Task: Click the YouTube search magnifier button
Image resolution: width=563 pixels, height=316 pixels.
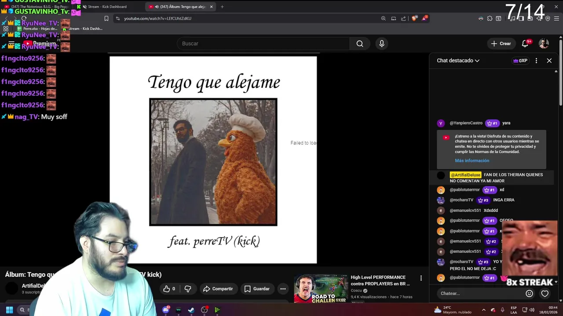Action: pos(360,43)
